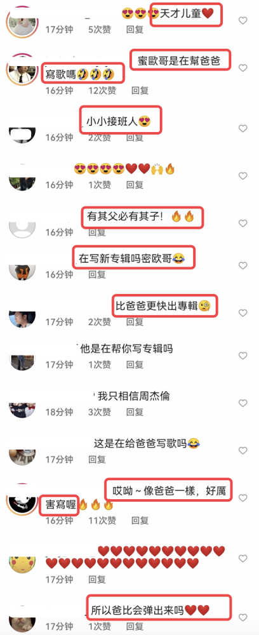Reply to the 小小接班人 comment

[x=135, y=138]
